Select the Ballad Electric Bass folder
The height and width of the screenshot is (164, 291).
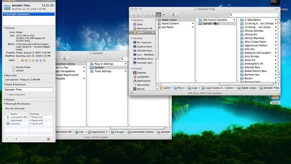pos(258,71)
